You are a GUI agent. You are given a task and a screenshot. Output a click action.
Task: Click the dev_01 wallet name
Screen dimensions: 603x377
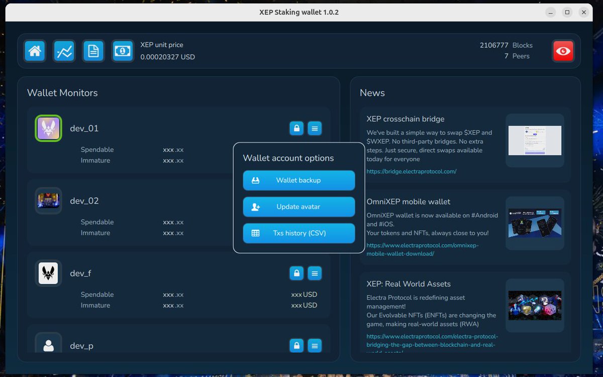click(x=84, y=128)
